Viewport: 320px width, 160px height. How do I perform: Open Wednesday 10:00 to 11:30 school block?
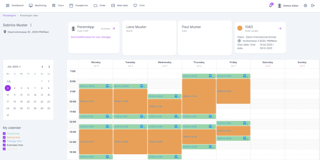165,107
